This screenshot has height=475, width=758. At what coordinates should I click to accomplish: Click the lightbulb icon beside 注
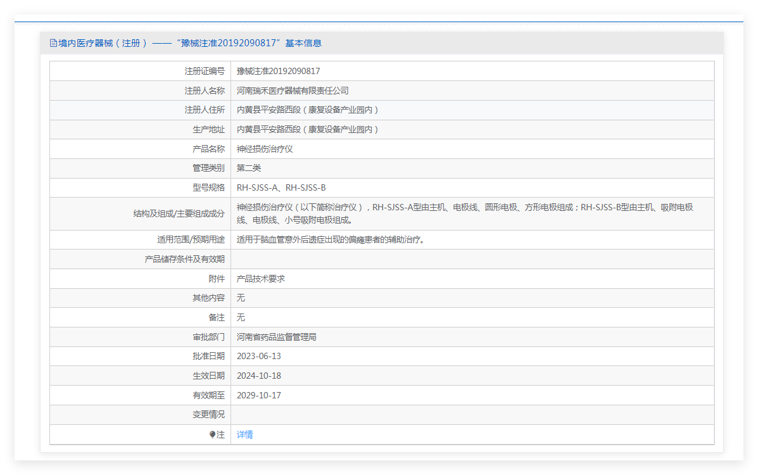coord(212,434)
